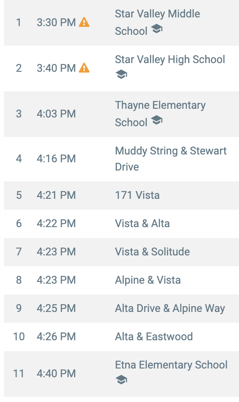Click graduation cap icon under Star Valley High School
The width and height of the screenshot is (239, 402).
[x=121, y=74]
